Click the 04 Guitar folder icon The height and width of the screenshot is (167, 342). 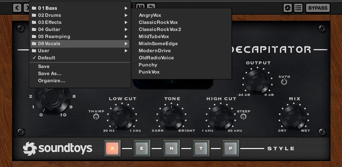pyautogui.click(x=34, y=29)
